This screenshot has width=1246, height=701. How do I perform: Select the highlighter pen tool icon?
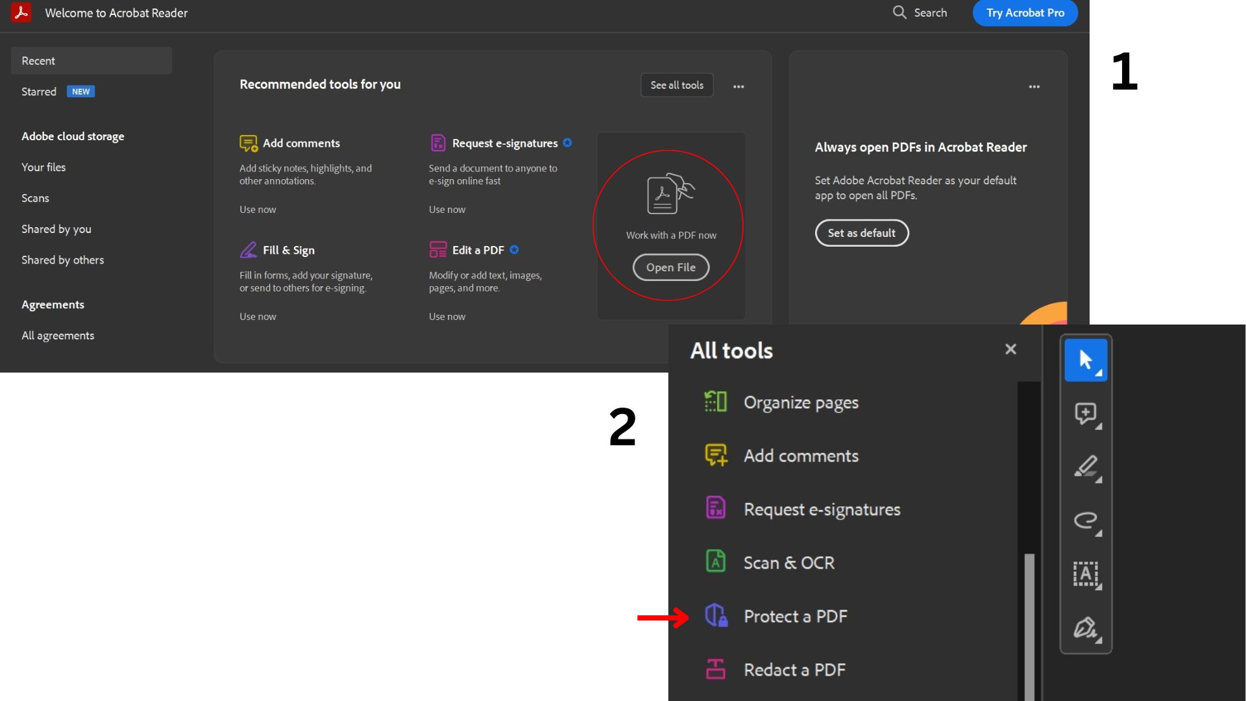(x=1086, y=467)
